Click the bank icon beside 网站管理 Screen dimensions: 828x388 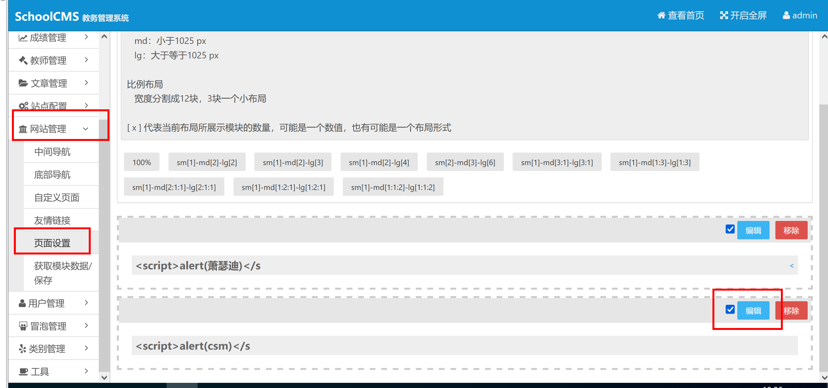click(x=22, y=129)
